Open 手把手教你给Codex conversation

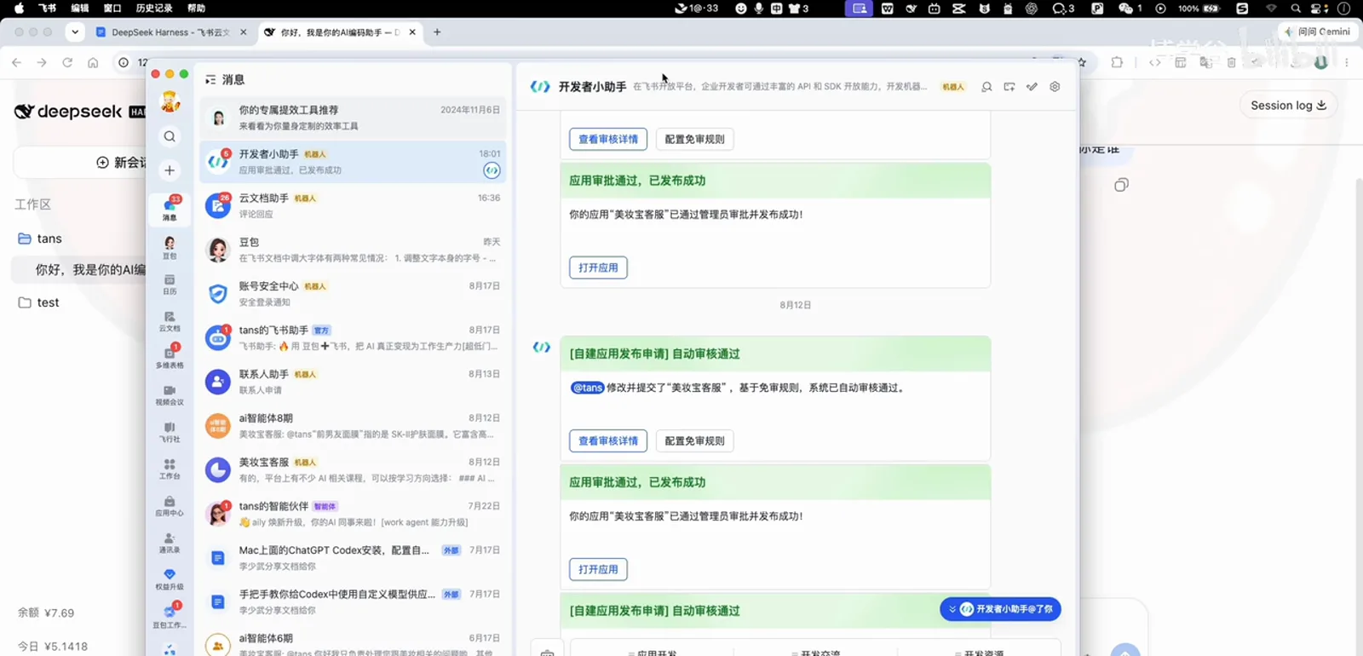click(x=354, y=601)
